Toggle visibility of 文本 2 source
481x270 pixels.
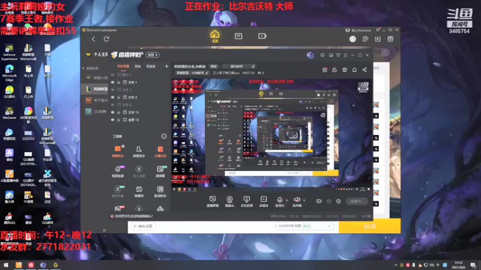coord(112,97)
